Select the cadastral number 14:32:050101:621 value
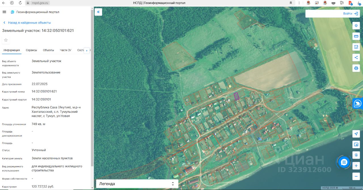Image resolution: width=363 pixels, height=190 pixels. [x=44, y=91]
